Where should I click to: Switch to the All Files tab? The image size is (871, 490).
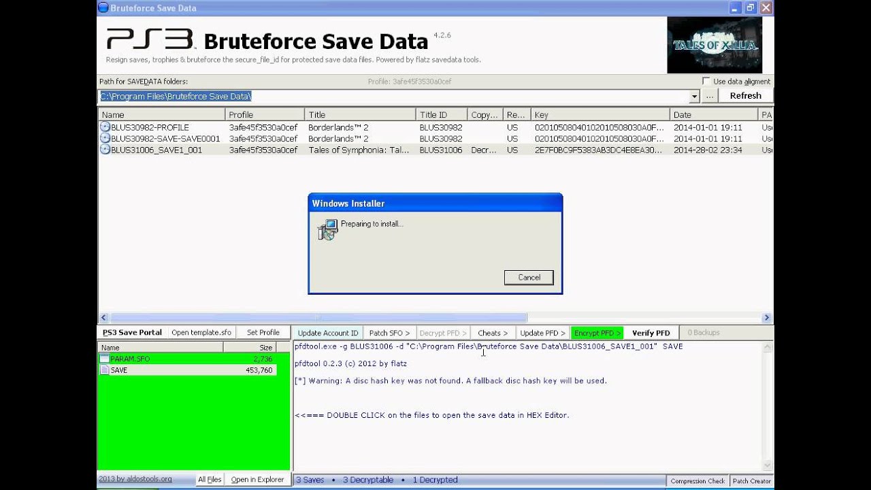(x=210, y=479)
